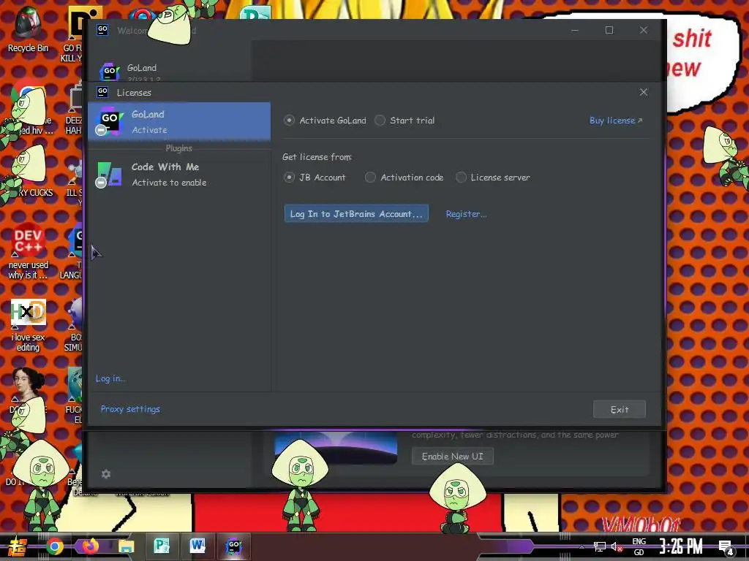Image resolution: width=749 pixels, height=561 pixels.
Task: Open the Register link
Action: coord(466,214)
